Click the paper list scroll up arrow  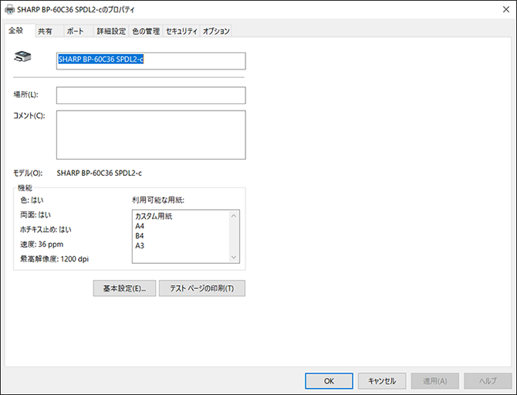tap(234, 216)
